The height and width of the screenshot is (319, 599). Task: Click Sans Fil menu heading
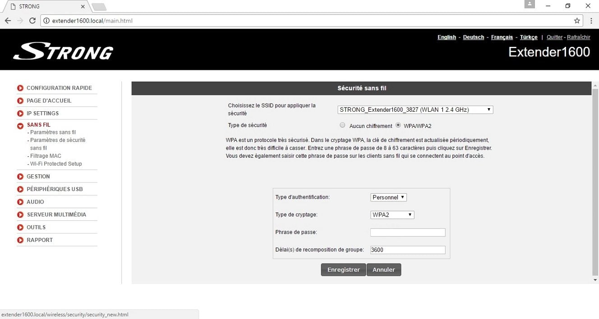[x=38, y=125]
